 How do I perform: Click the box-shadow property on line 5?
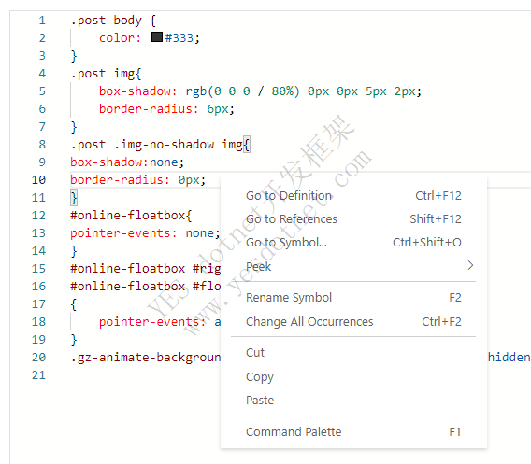tap(136, 91)
